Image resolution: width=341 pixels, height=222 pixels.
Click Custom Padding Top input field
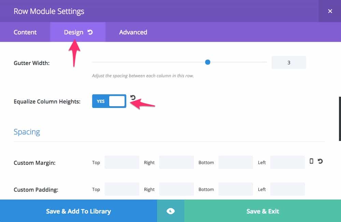click(x=122, y=189)
